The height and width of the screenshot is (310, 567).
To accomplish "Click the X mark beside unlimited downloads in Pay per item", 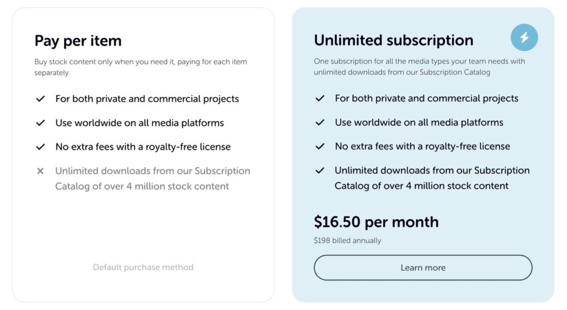I will pyautogui.click(x=40, y=171).
